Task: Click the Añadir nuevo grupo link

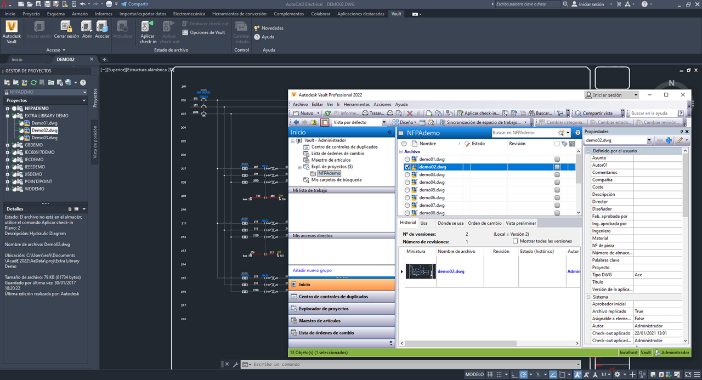Action: pos(312,270)
